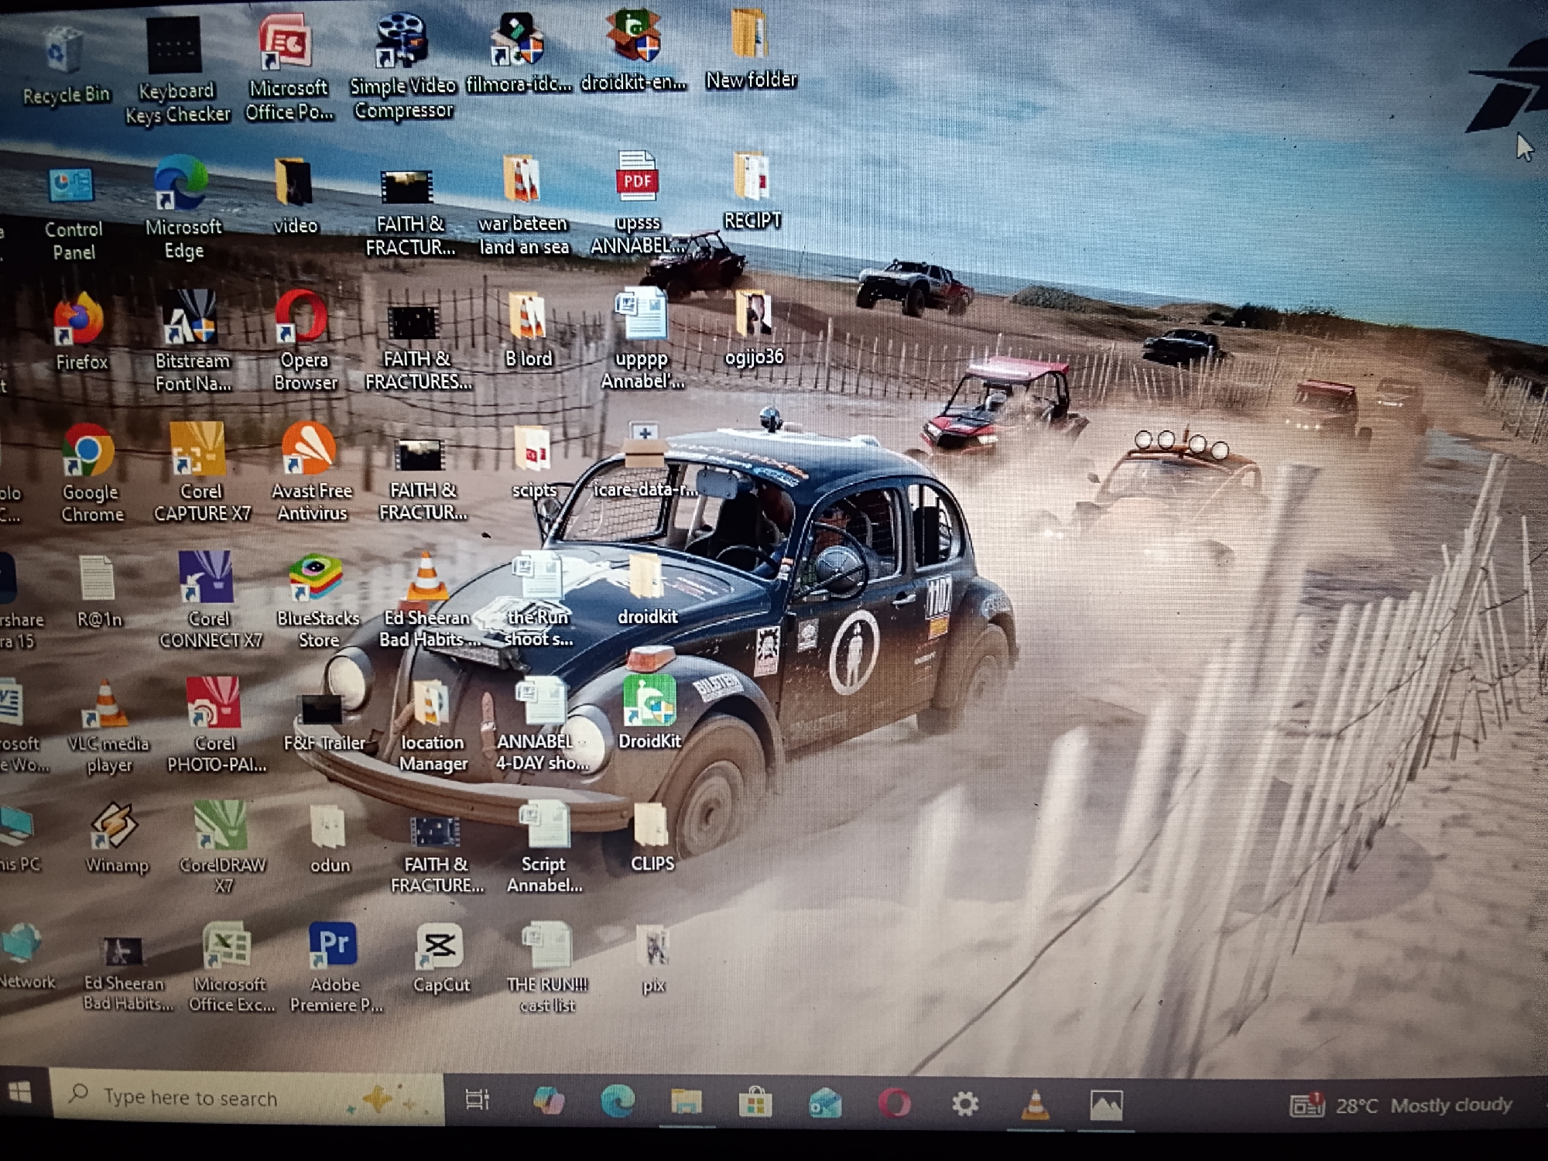Screen dimensions: 1548x1161
Task: Open Outlook from the taskbar
Action: tap(824, 1103)
